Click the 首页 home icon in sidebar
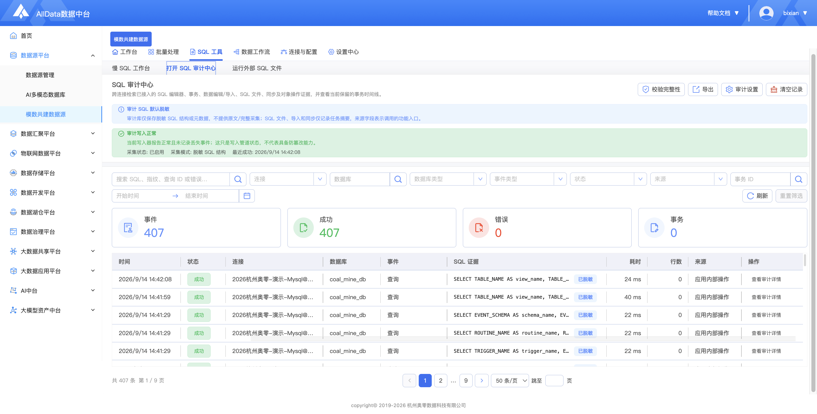Image resolution: width=817 pixels, height=414 pixels. click(13, 35)
